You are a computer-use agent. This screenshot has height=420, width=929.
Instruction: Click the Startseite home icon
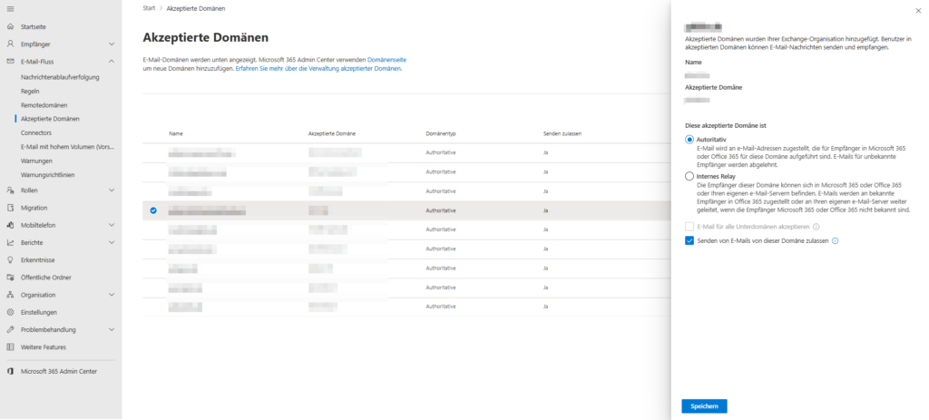[x=11, y=26]
